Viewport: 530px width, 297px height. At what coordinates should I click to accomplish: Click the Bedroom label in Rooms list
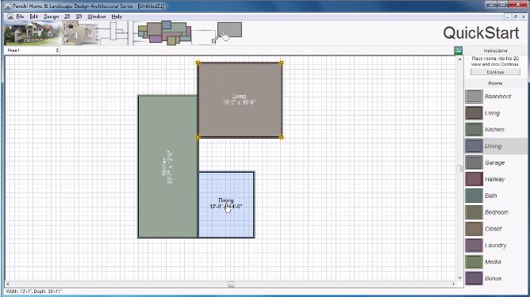[x=496, y=212]
